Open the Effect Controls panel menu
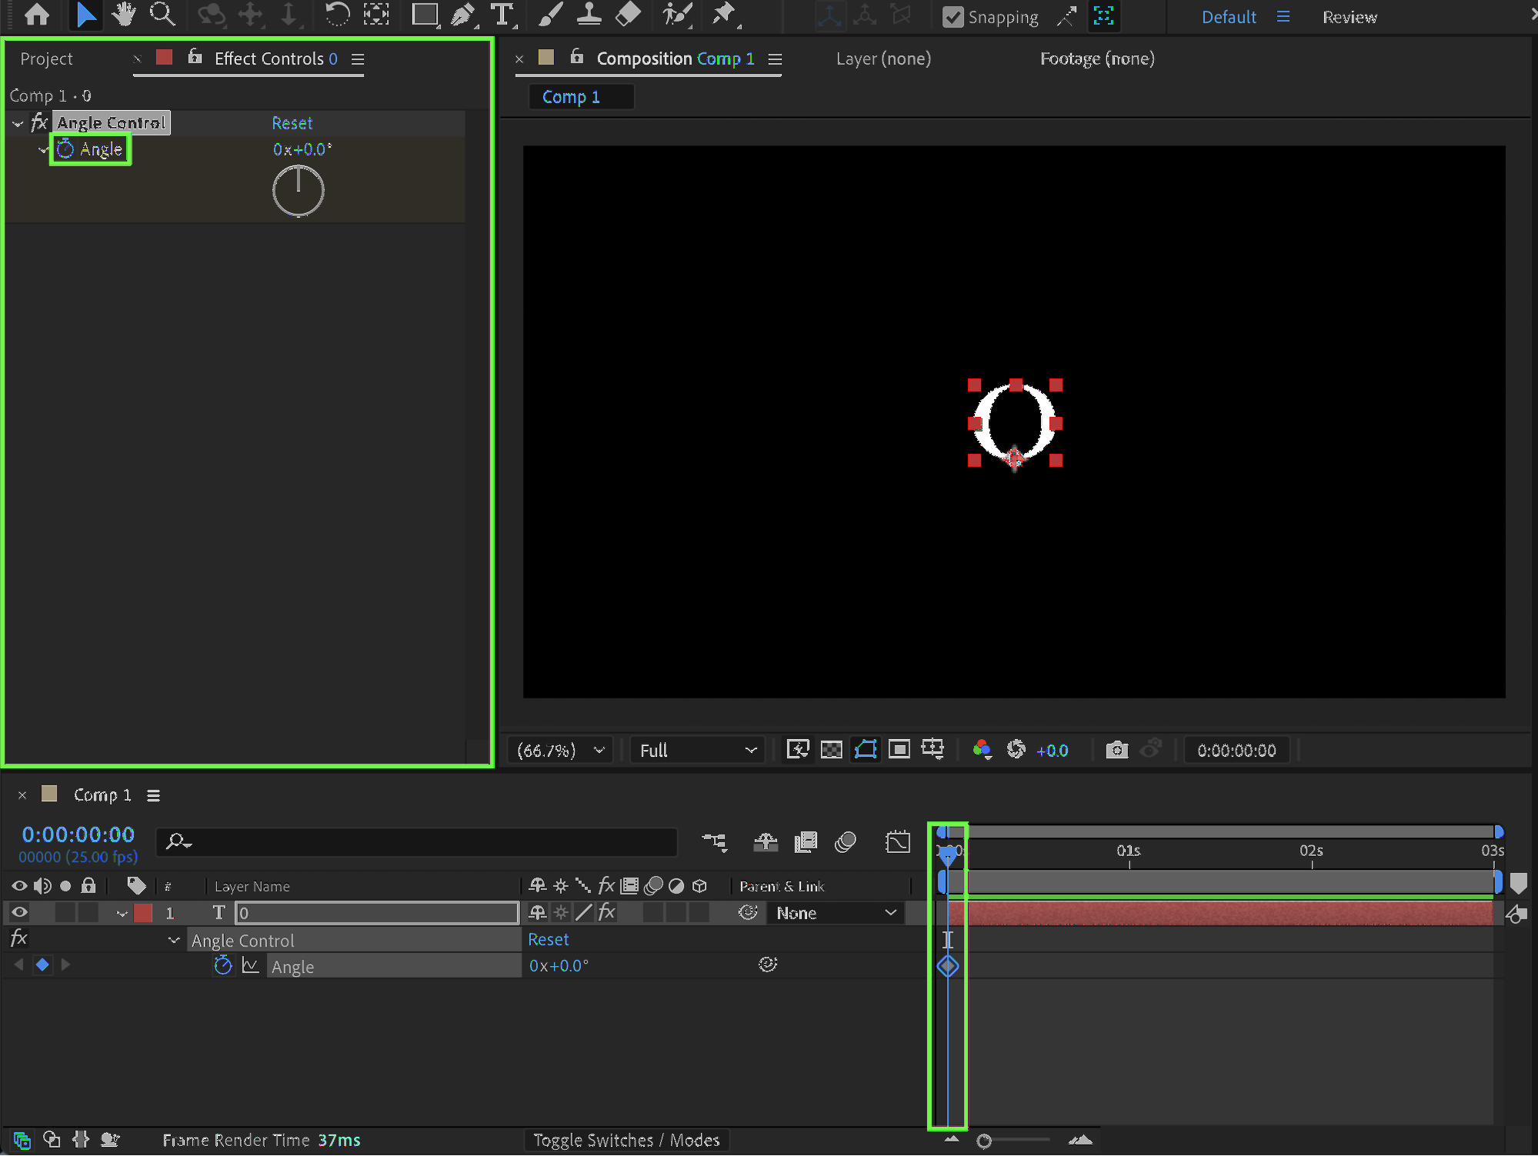Image resolution: width=1538 pixels, height=1156 pixels. click(x=358, y=59)
